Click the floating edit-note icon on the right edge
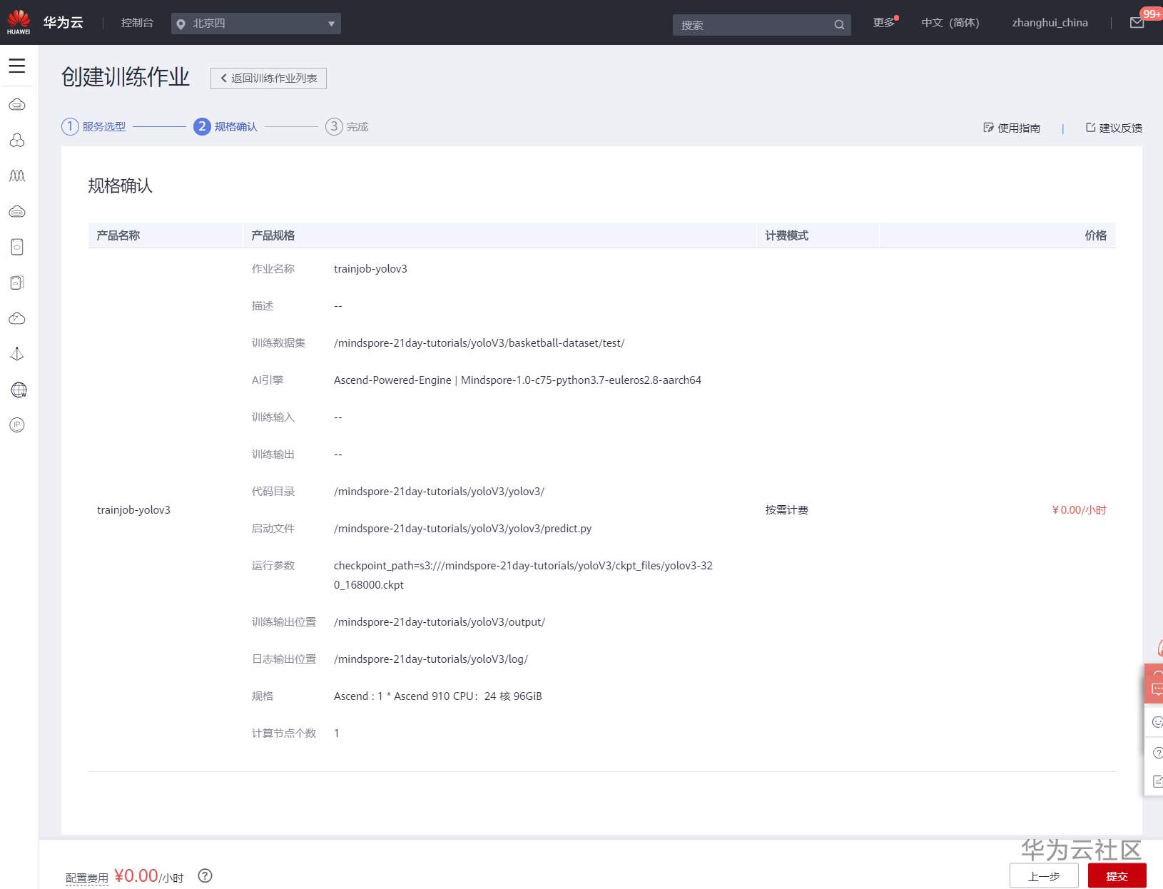The height and width of the screenshot is (889, 1163). pyautogui.click(x=1157, y=781)
